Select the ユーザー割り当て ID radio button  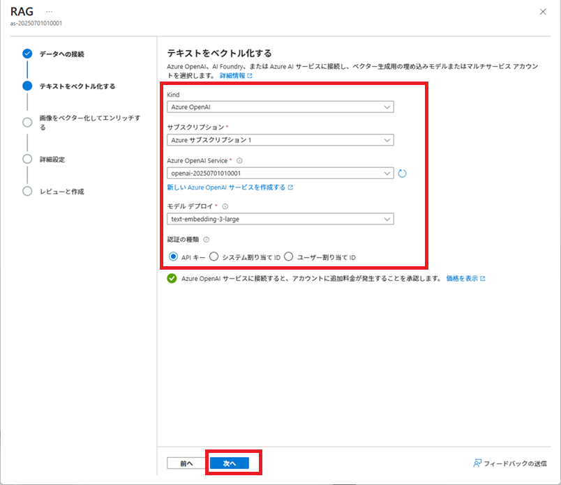click(x=289, y=256)
